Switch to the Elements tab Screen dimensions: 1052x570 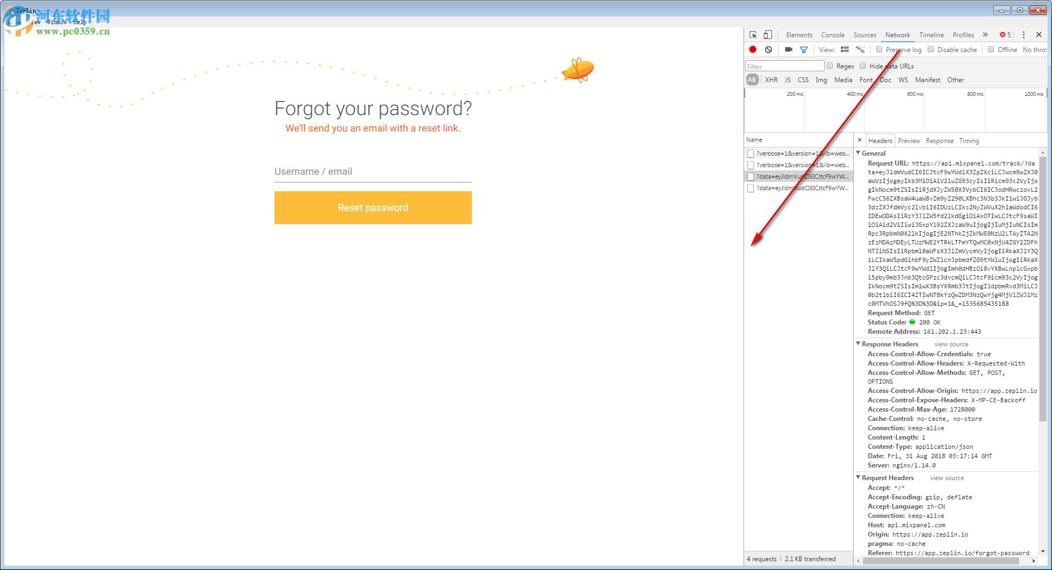point(799,35)
